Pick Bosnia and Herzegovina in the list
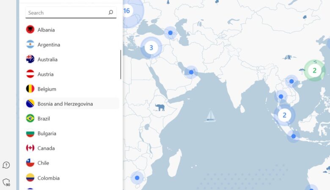 (x=65, y=104)
